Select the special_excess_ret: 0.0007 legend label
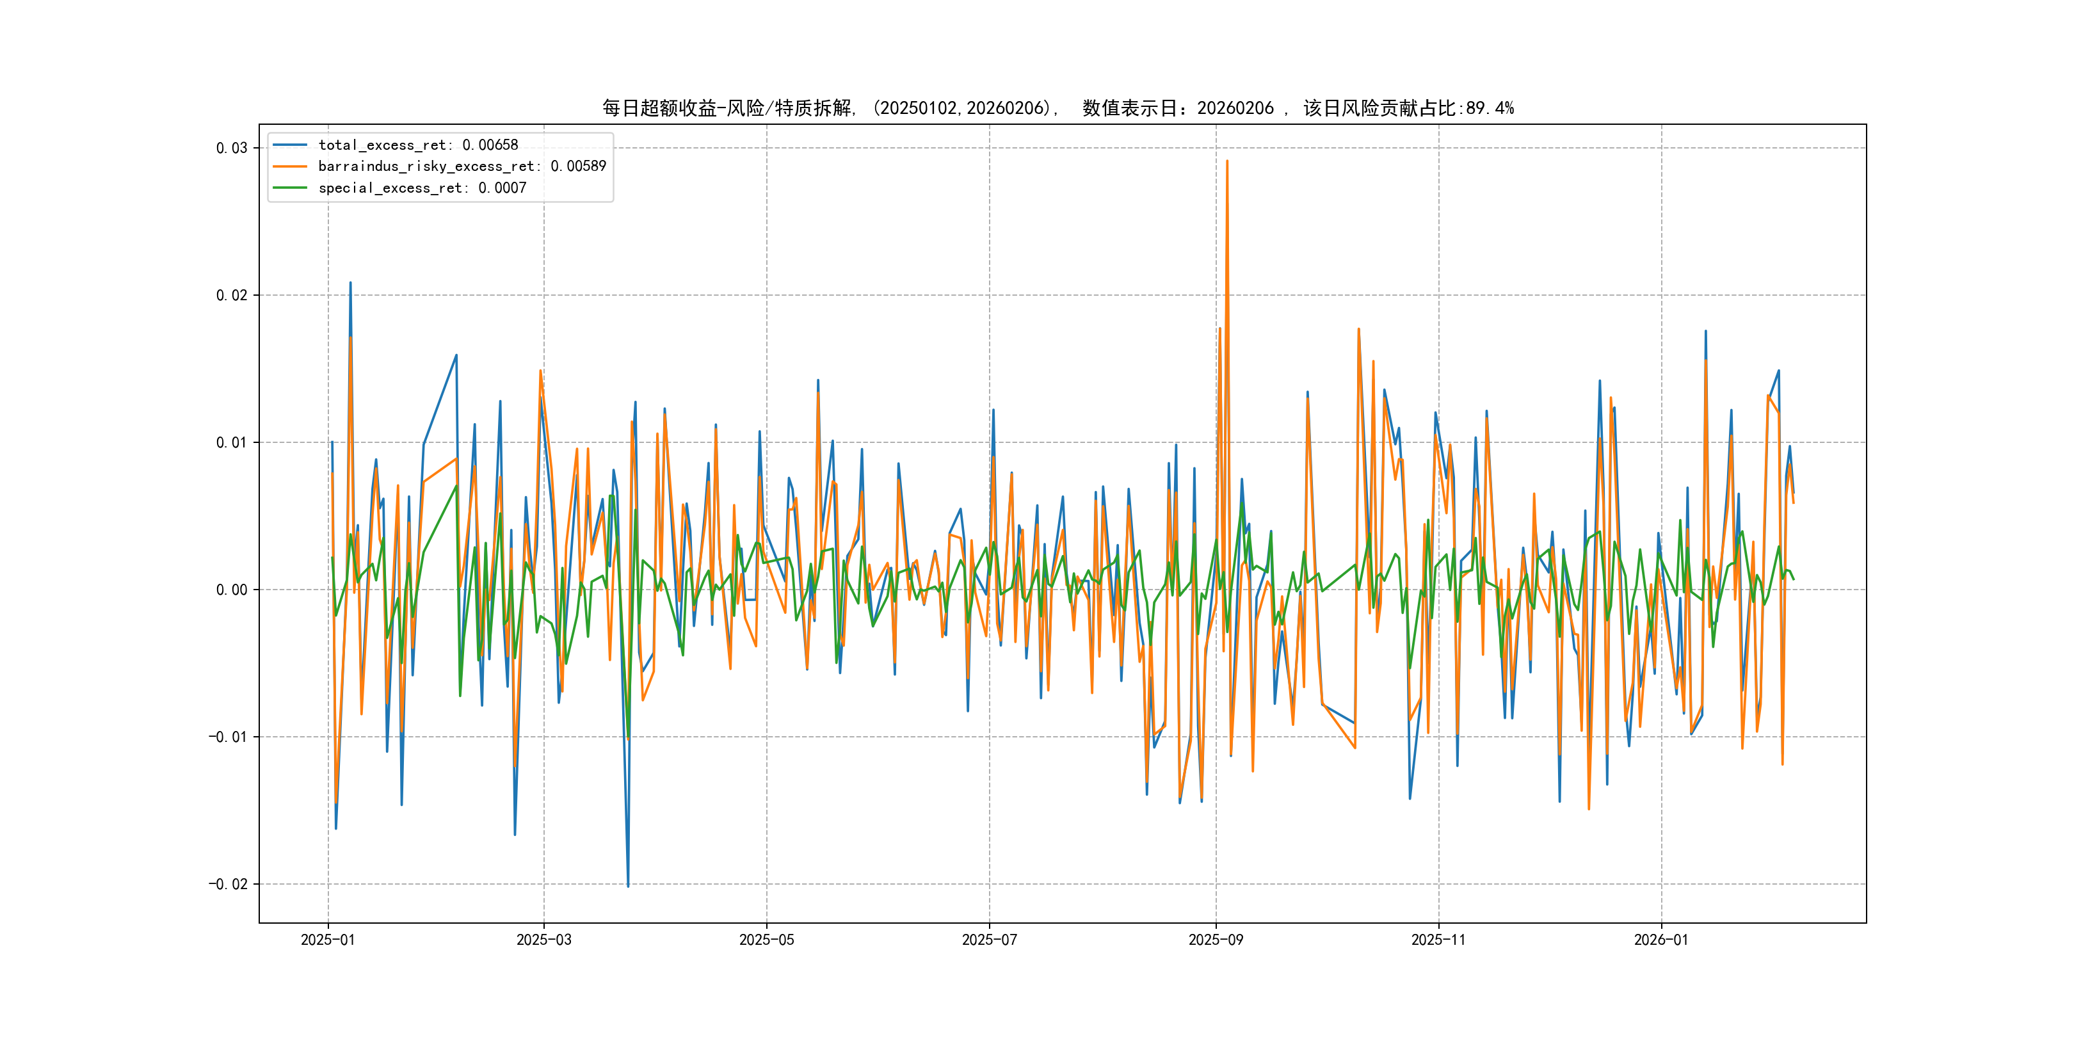Screen dimensions: 2074x1037 (x=422, y=188)
